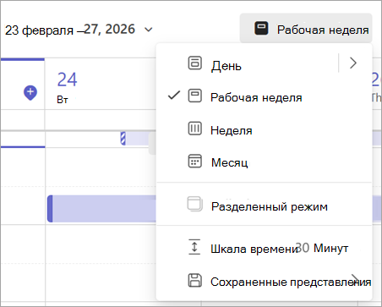Click the 23 февраля –27, 2026 date text
The image size is (382, 307).
[x=70, y=30]
